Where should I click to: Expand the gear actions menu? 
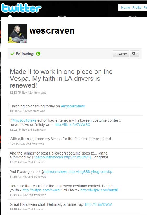coord(135,54)
